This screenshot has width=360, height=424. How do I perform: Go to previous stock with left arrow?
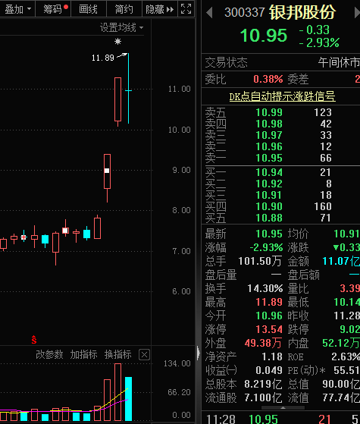(x=209, y=13)
